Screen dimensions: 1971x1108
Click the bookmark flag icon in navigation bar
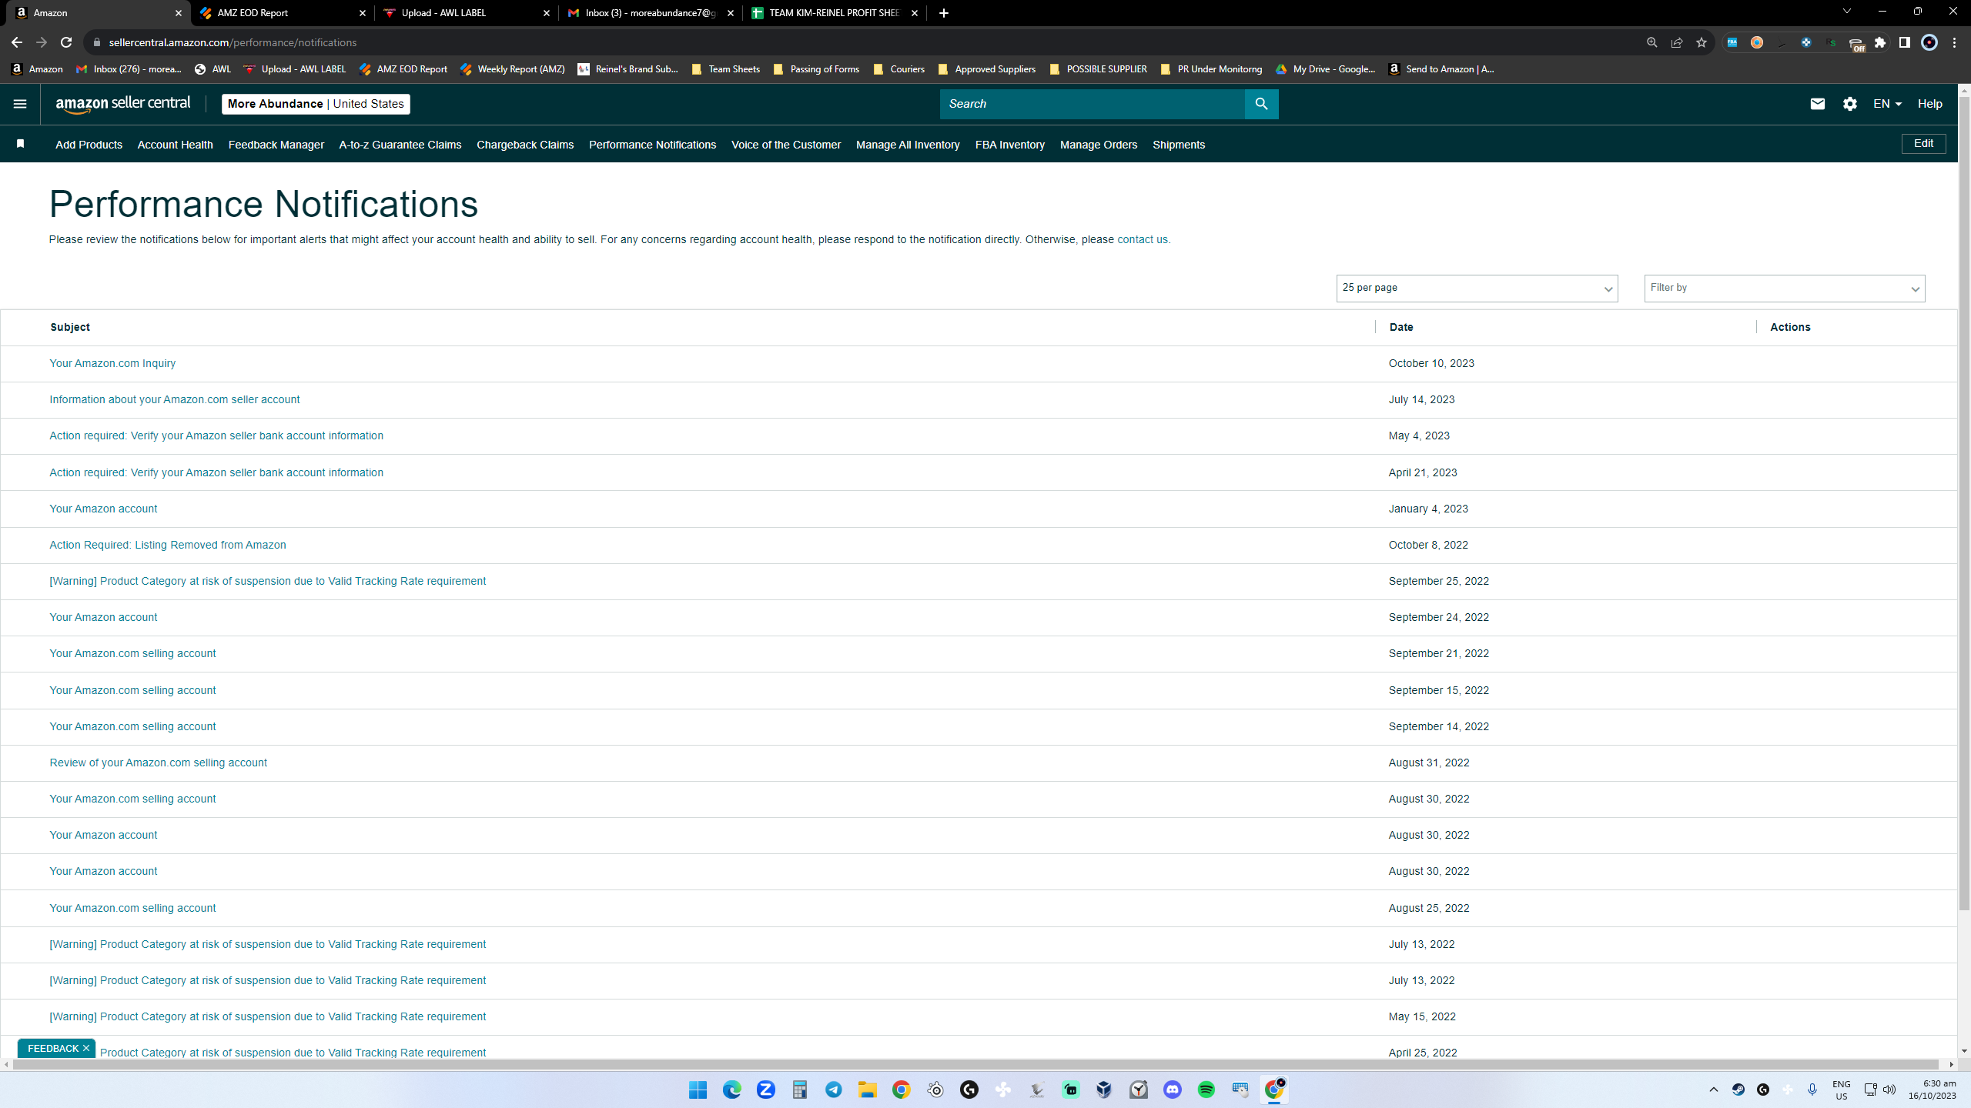tap(21, 144)
